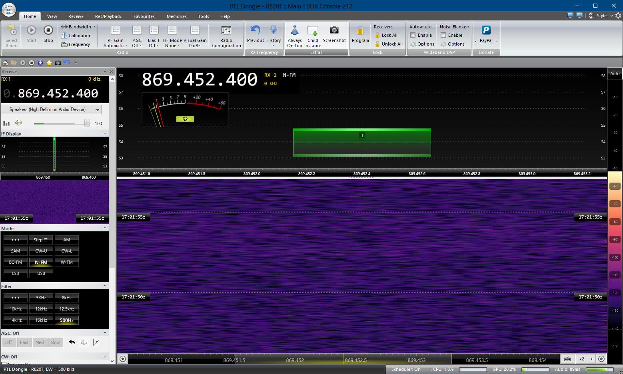This screenshot has width=623, height=374.
Task: Switch to the Rec/Playback ribbon tab
Action: (x=108, y=16)
